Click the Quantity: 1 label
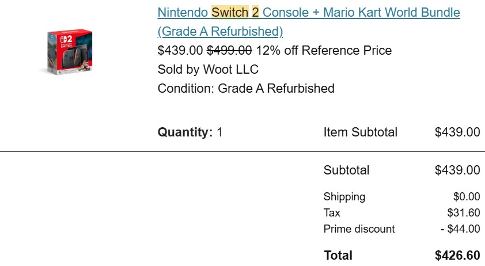The image size is (485, 266). pyautogui.click(x=190, y=132)
